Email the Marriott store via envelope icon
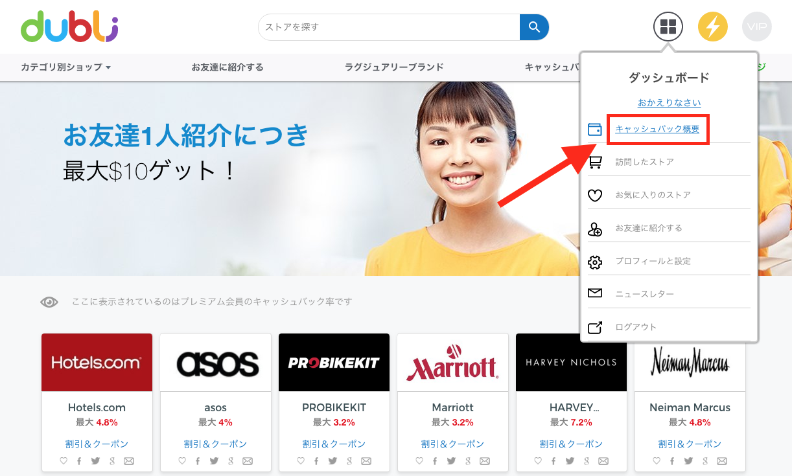This screenshot has height=476, width=792. point(485,461)
